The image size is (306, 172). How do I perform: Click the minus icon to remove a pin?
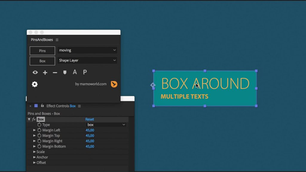click(x=55, y=72)
